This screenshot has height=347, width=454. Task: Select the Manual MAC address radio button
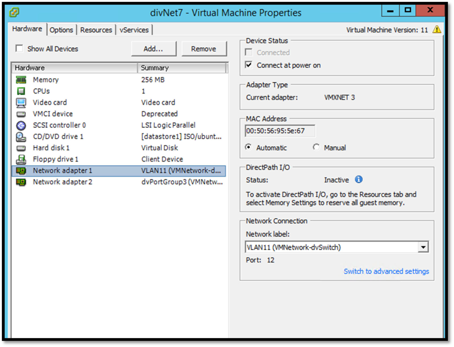click(316, 147)
